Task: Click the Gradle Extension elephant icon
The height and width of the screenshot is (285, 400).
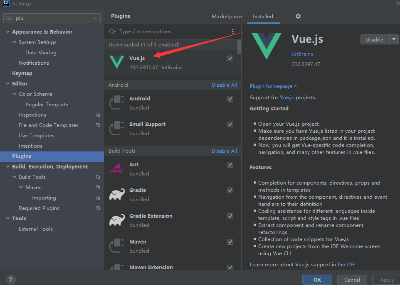Action: 117,220
